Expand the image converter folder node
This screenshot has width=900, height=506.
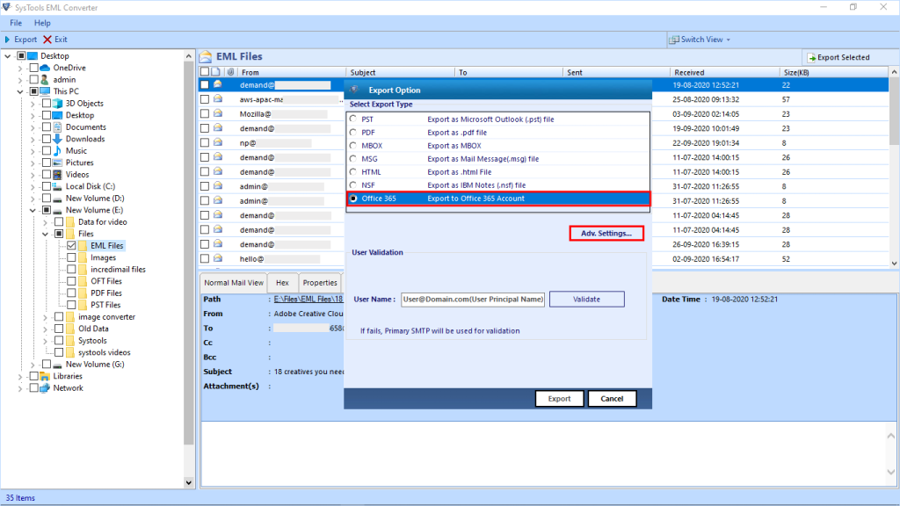(46, 317)
